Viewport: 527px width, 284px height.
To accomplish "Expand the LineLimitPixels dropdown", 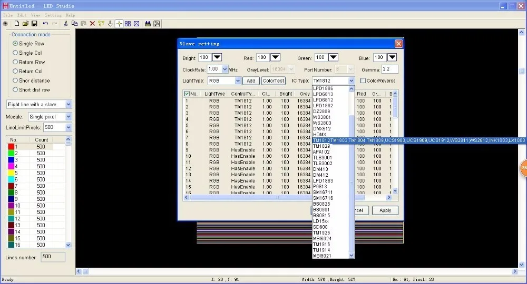I will (x=68, y=127).
